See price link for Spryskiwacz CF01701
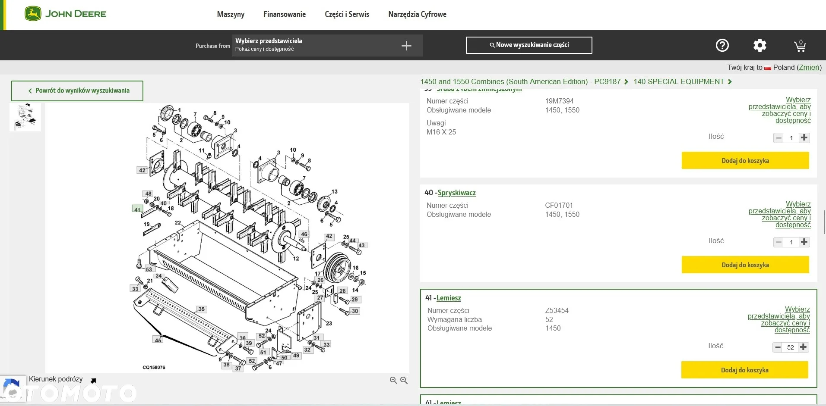Screen dimensions: 826x406 point(780,214)
